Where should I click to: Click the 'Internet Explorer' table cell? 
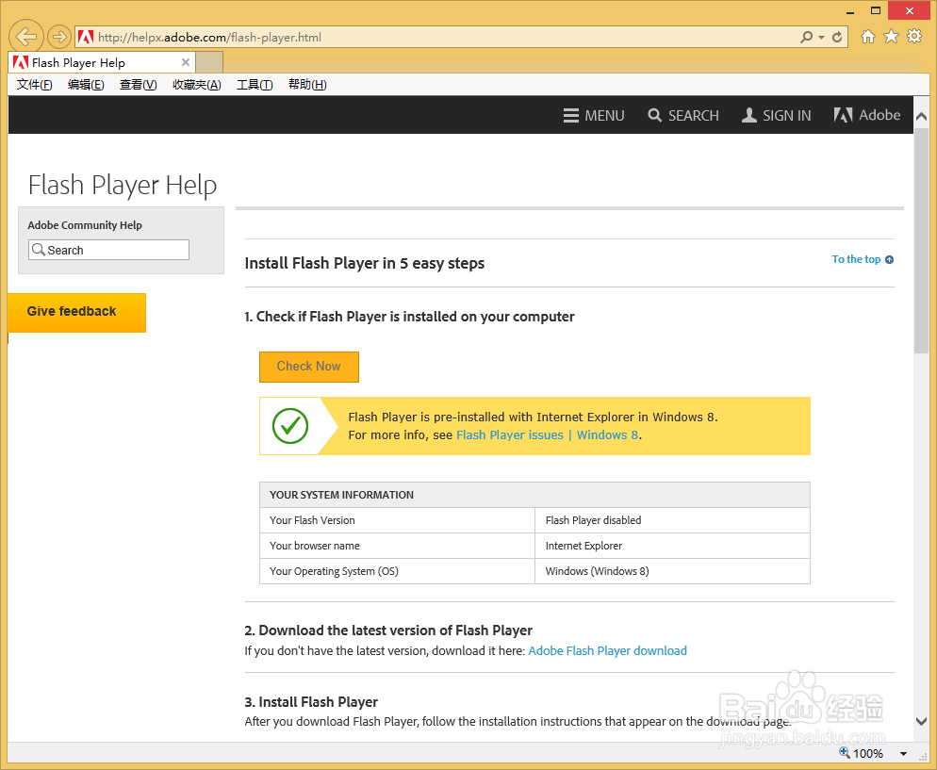[672, 546]
